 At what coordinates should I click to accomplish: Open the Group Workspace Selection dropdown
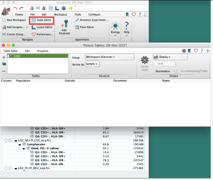pyautogui.click(x=110, y=57)
